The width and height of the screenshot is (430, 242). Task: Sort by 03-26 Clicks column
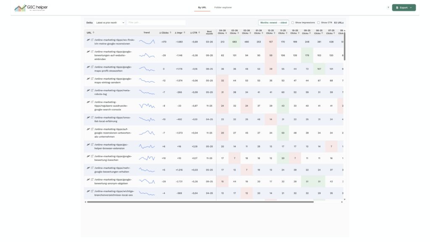234,32
